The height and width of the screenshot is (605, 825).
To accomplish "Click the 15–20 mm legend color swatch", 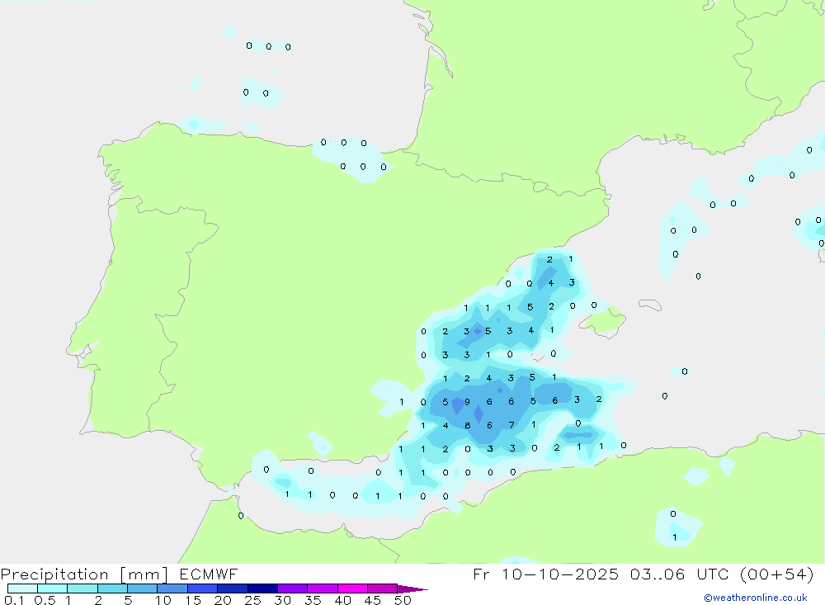I will pyautogui.click(x=202, y=588).
